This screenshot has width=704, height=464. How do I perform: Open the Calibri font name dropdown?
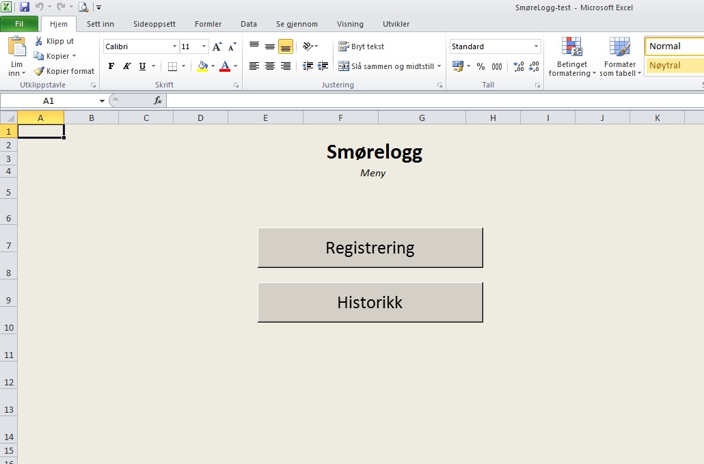[175, 46]
